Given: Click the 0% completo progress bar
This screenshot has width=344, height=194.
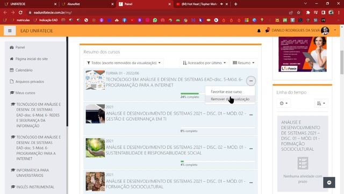Looking at the screenshot, I should pyautogui.click(x=218, y=128).
